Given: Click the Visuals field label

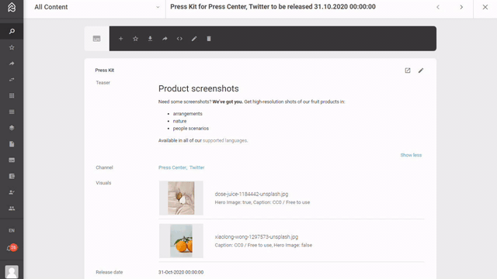Looking at the screenshot, I should (x=103, y=183).
